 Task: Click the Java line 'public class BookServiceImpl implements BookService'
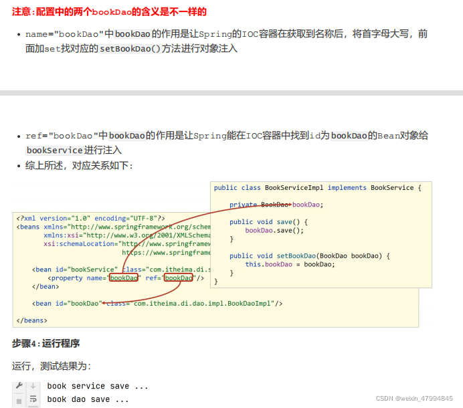click(318, 188)
